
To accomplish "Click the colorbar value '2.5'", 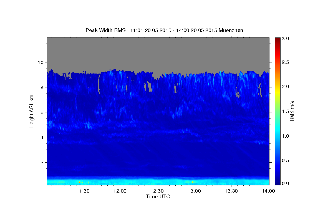I will [x=286, y=62].
